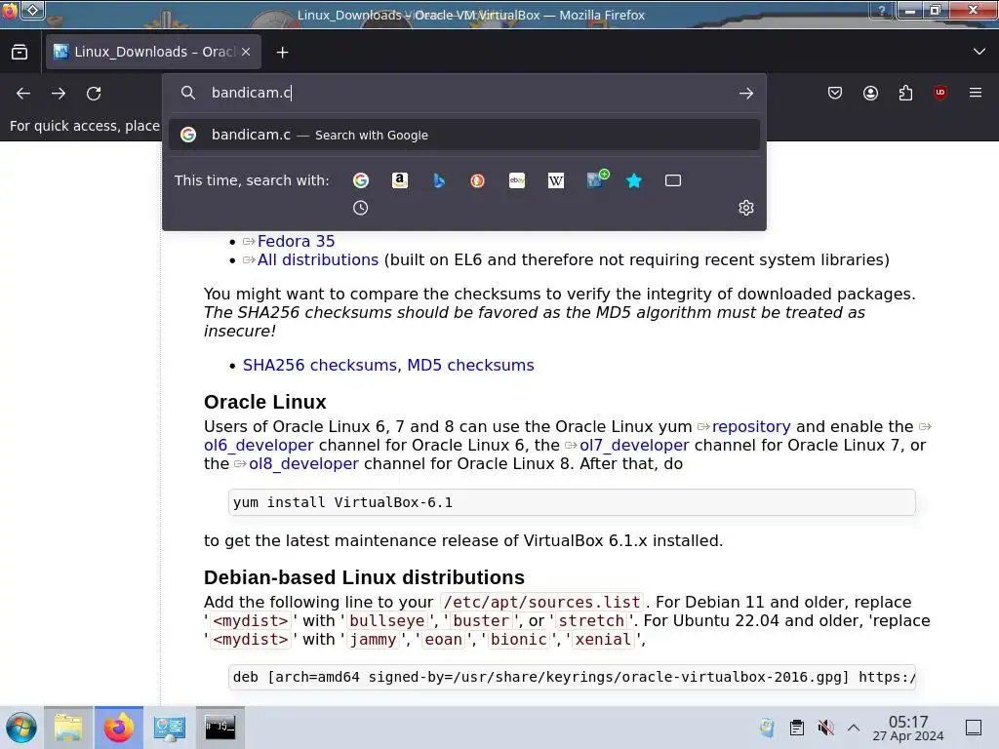Image resolution: width=999 pixels, height=749 pixels.
Task: Go back to the previous page
Action: (x=23, y=93)
